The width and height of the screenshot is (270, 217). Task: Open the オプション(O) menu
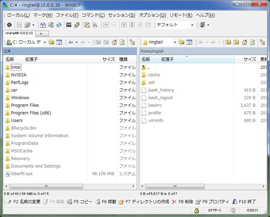coord(152,15)
